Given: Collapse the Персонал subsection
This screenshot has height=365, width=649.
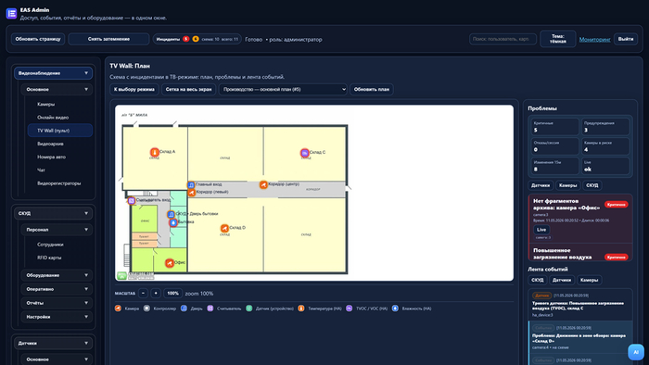Looking at the screenshot, I should 57,230.
